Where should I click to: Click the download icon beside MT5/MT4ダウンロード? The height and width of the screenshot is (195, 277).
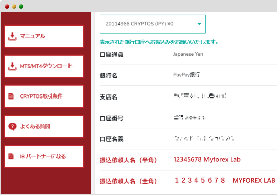coord(12,66)
